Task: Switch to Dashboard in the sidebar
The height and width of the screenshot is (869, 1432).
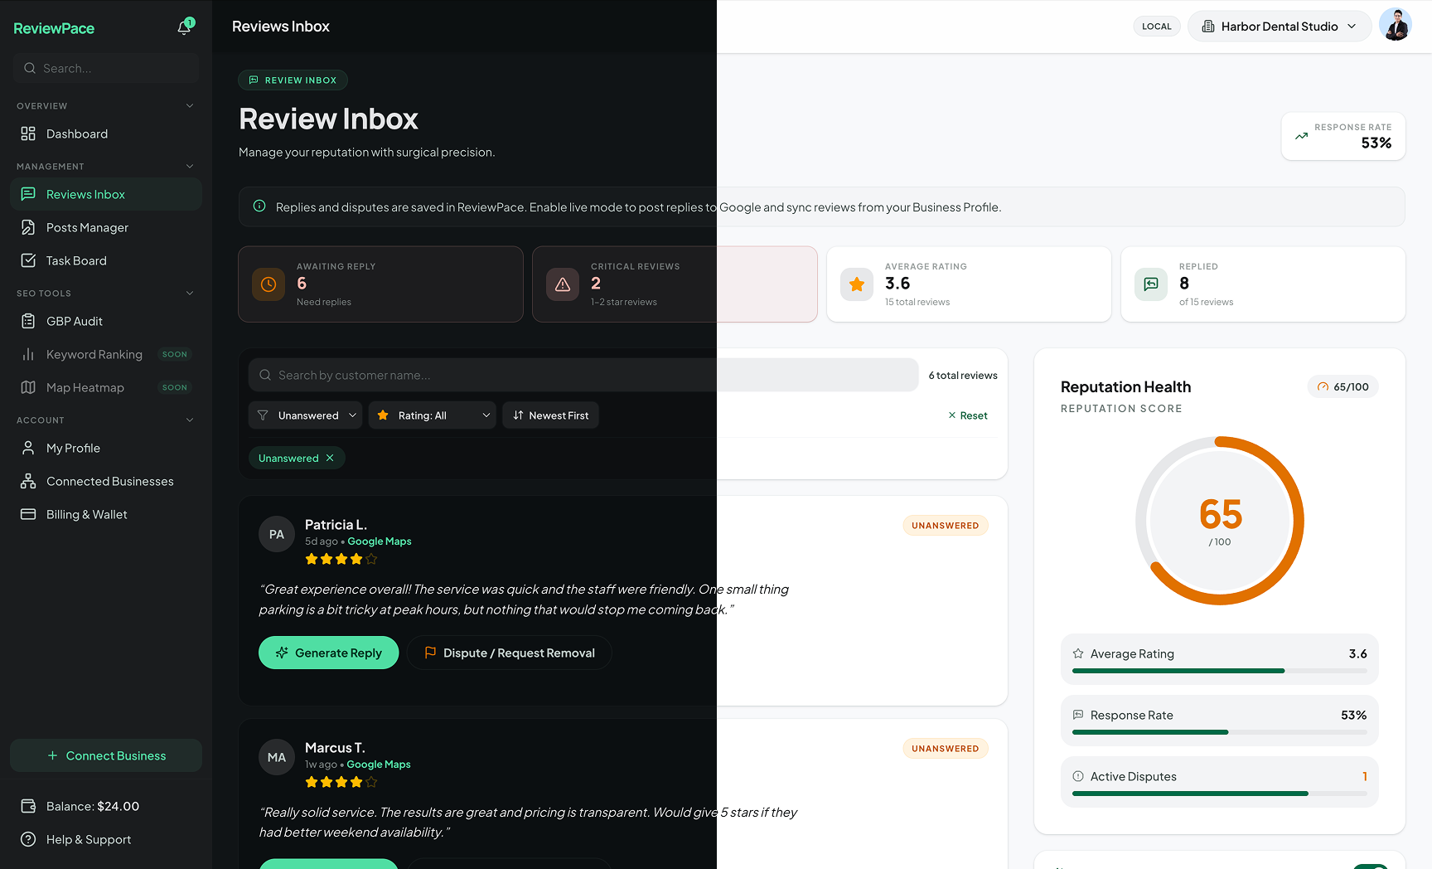Action: click(77, 134)
